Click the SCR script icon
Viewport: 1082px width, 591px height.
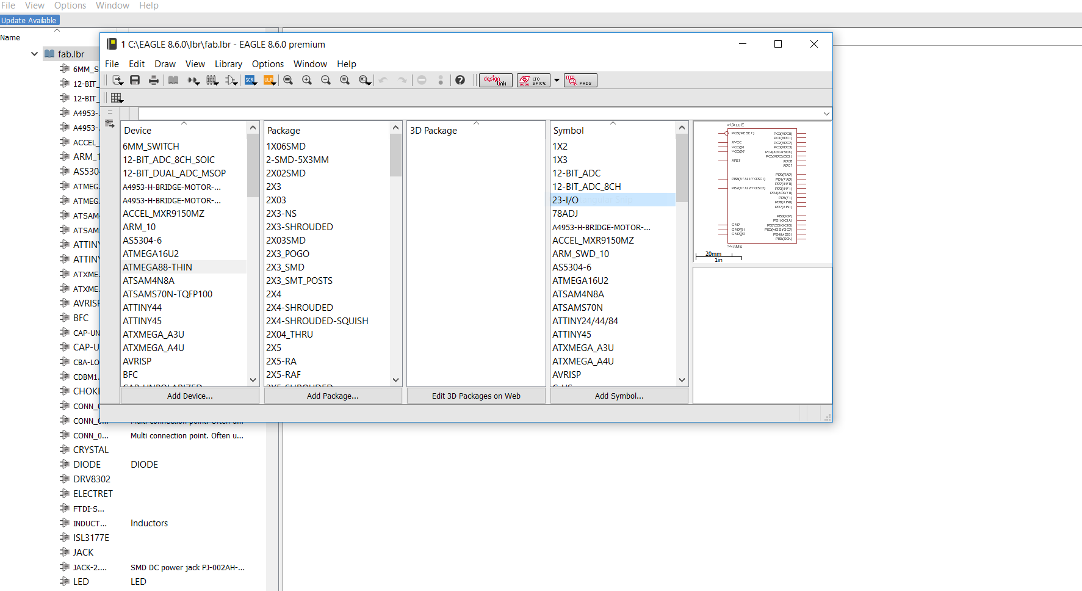click(250, 80)
